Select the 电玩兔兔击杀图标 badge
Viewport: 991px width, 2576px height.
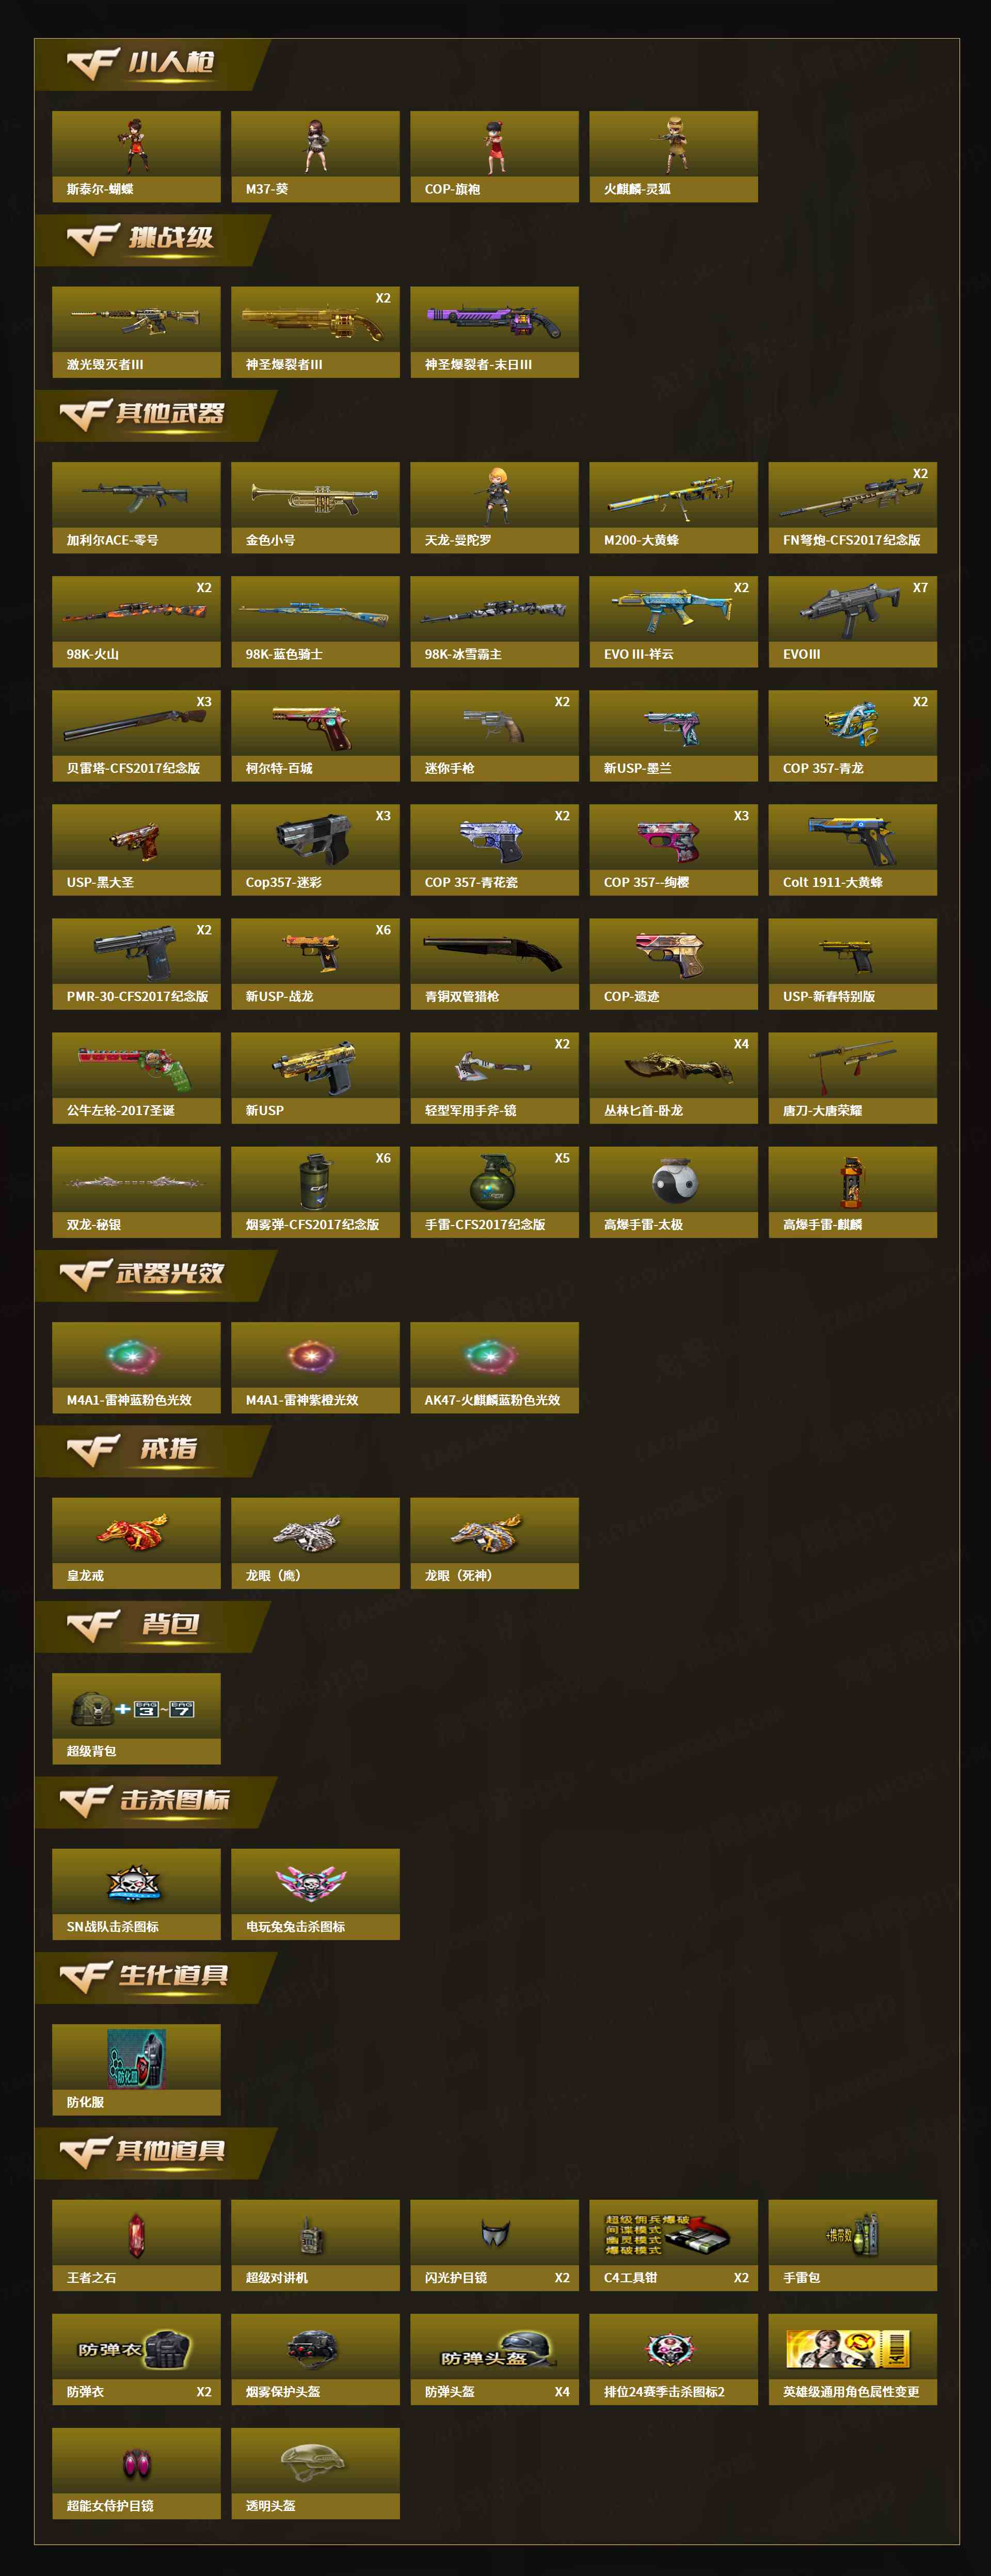(x=315, y=1894)
